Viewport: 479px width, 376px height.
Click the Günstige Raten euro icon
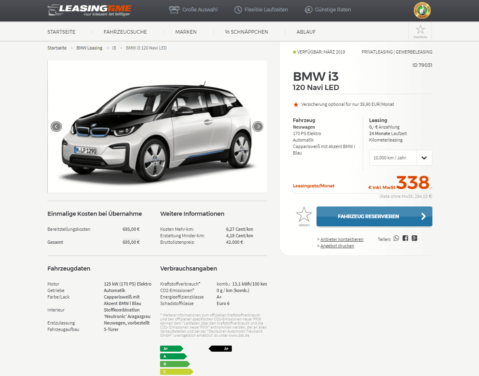(308, 10)
